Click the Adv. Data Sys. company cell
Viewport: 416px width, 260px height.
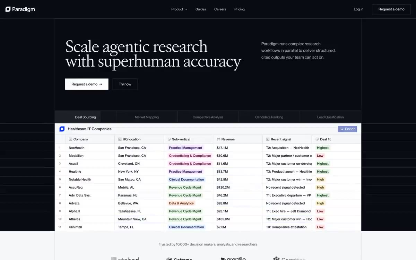click(90, 196)
